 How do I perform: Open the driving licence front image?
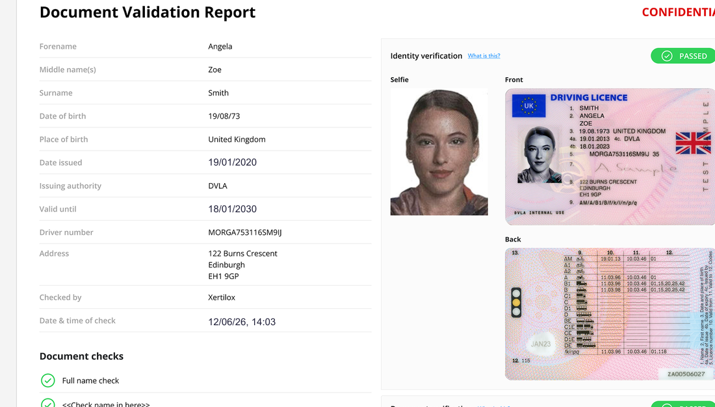610,156
